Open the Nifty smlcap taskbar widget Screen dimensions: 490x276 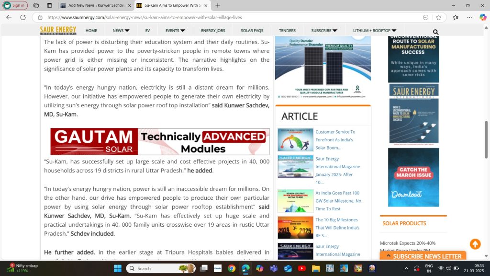point(22,268)
